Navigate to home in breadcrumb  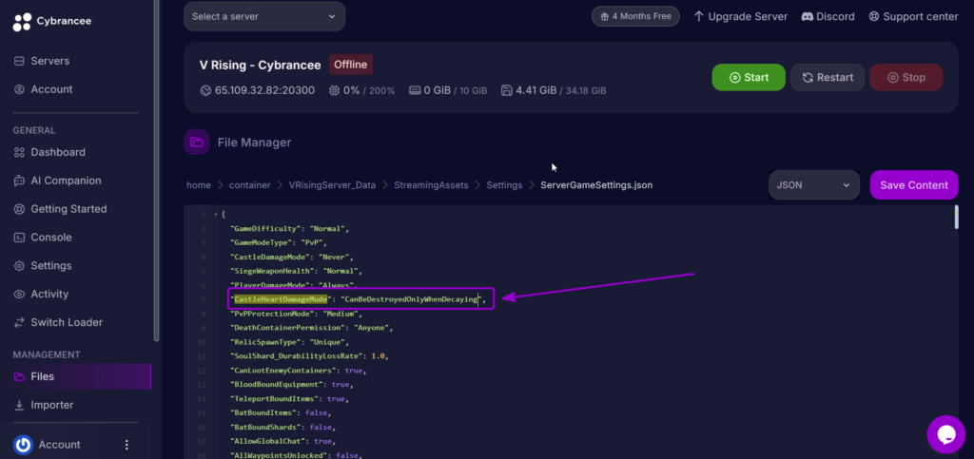[x=199, y=185]
